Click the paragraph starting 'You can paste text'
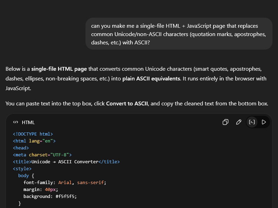 (137, 103)
